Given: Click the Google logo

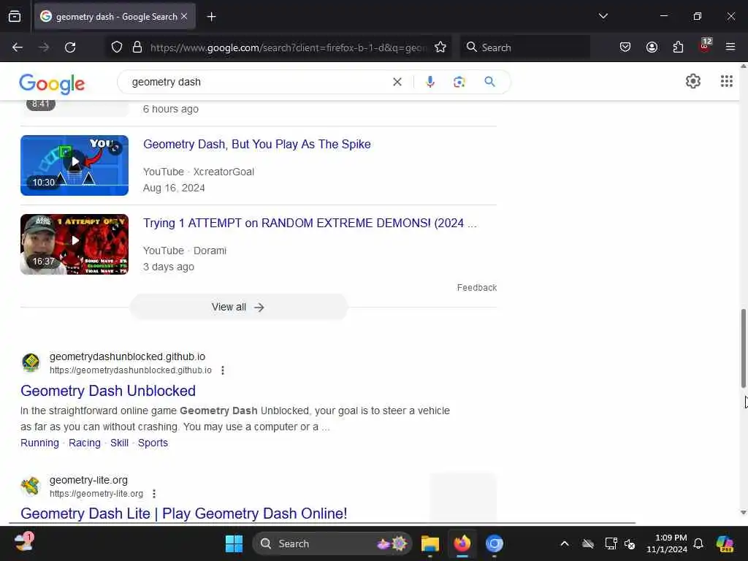Looking at the screenshot, I should coord(52,83).
